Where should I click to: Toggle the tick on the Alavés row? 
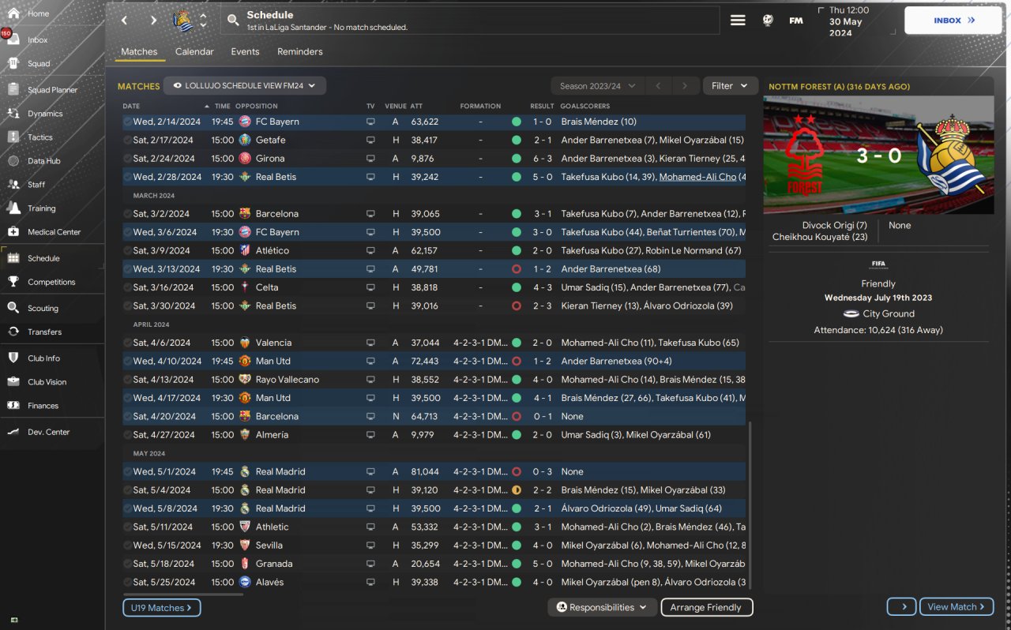point(127,582)
